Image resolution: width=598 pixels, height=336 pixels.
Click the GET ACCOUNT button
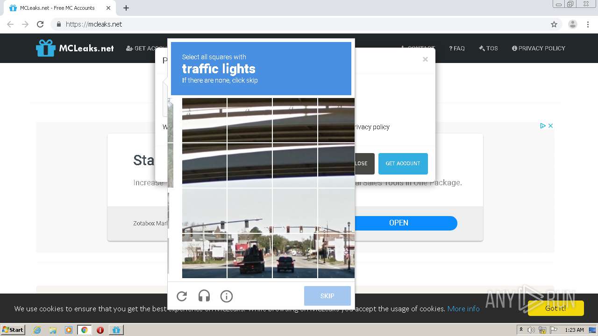click(403, 164)
